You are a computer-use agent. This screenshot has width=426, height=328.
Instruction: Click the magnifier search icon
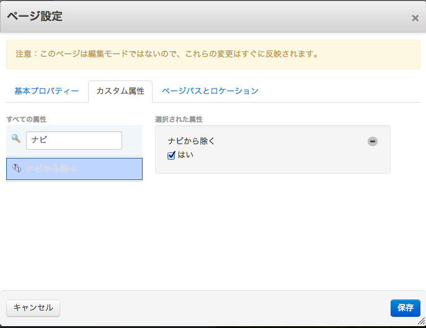(x=16, y=139)
